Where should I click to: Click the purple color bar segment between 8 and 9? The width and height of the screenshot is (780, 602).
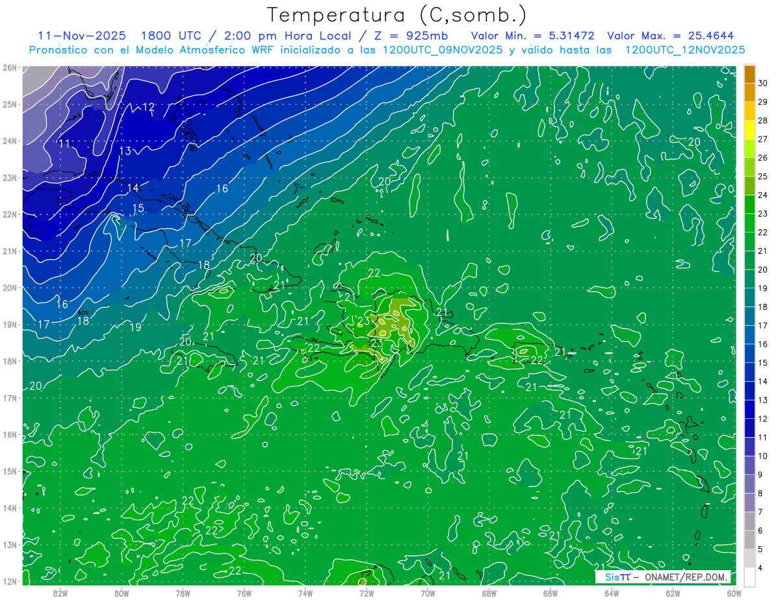[749, 484]
